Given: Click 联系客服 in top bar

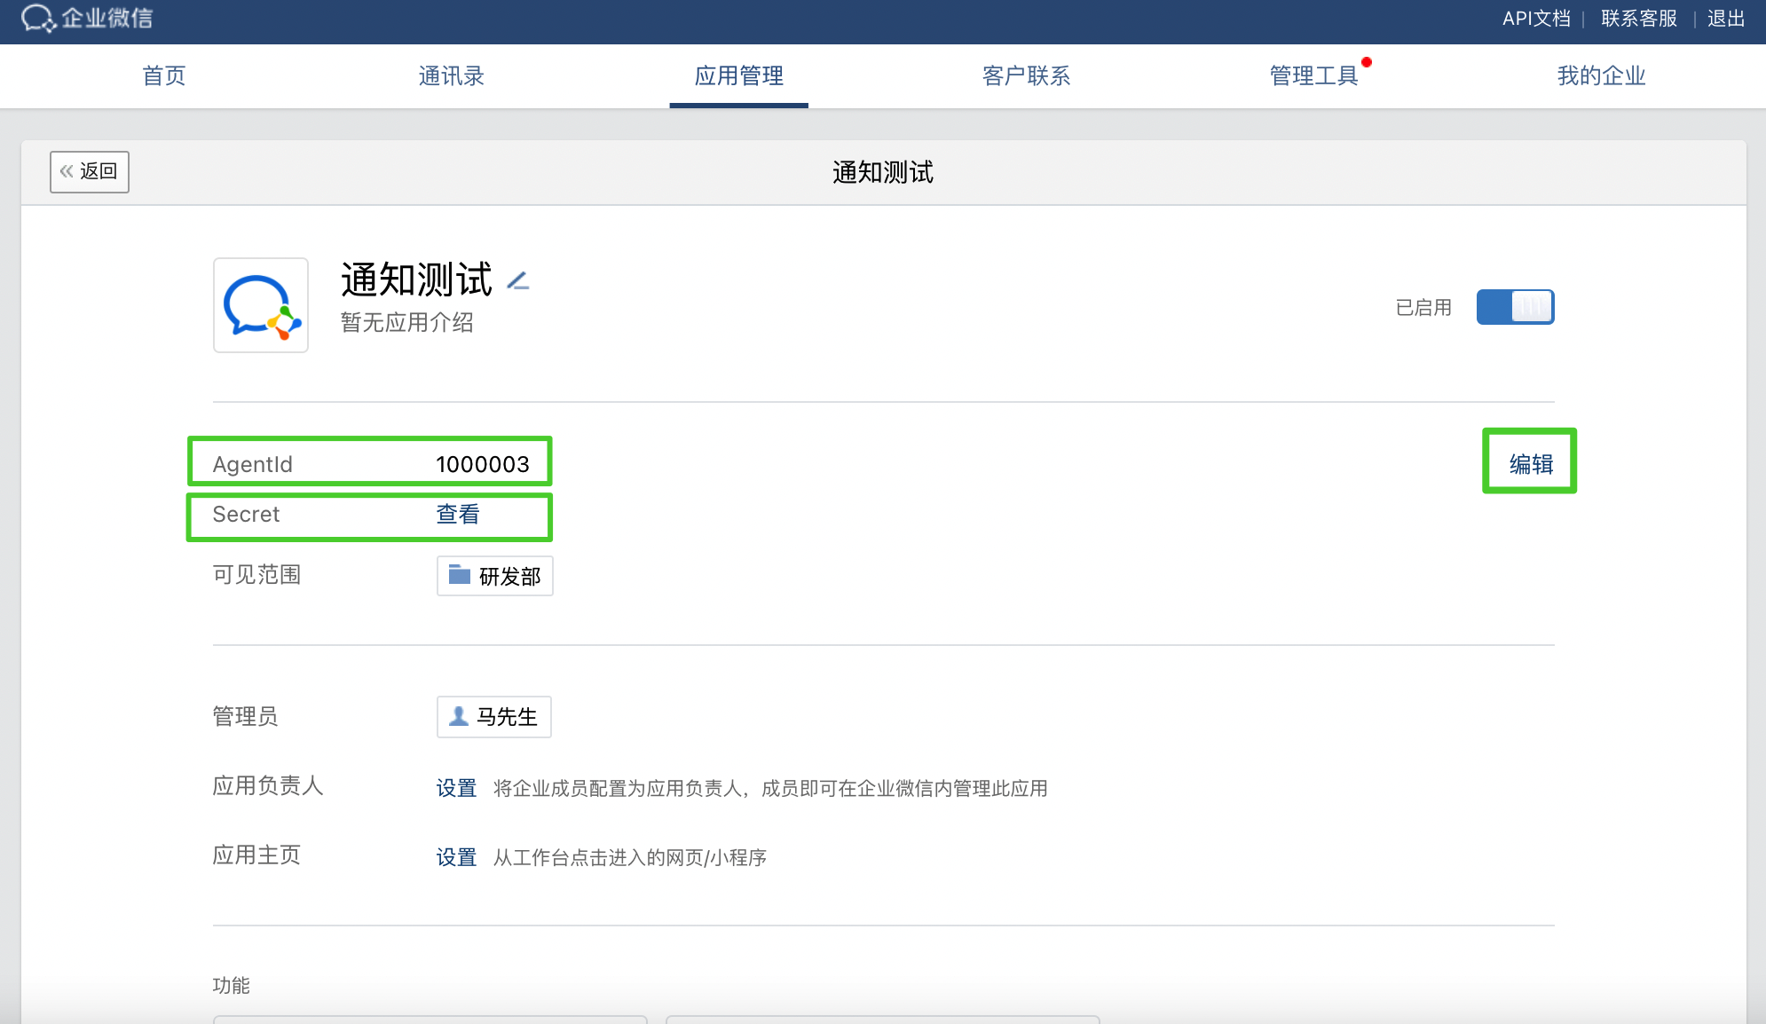Looking at the screenshot, I should click(x=1638, y=19).
